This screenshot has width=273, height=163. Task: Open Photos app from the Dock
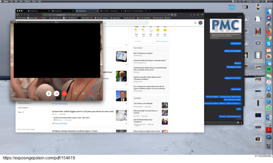[269, 57]
